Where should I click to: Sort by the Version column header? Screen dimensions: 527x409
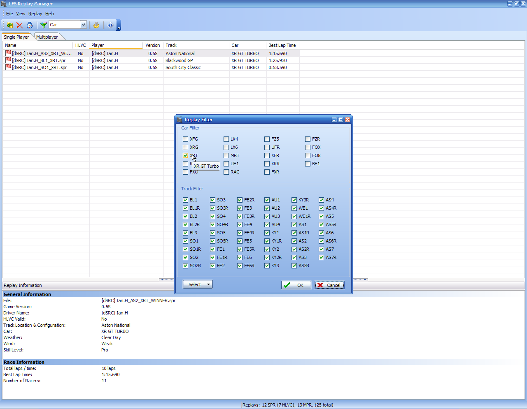coord(153,45)
